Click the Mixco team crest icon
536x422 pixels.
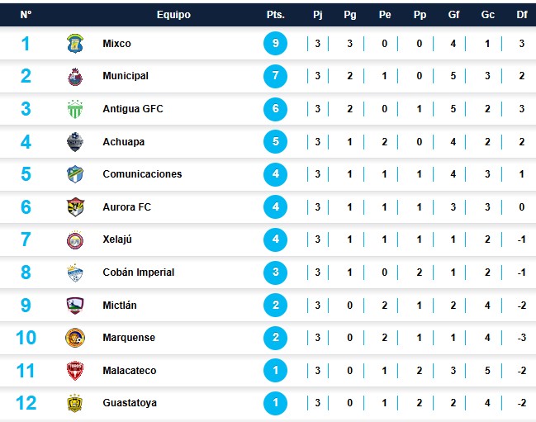(75, 44)
